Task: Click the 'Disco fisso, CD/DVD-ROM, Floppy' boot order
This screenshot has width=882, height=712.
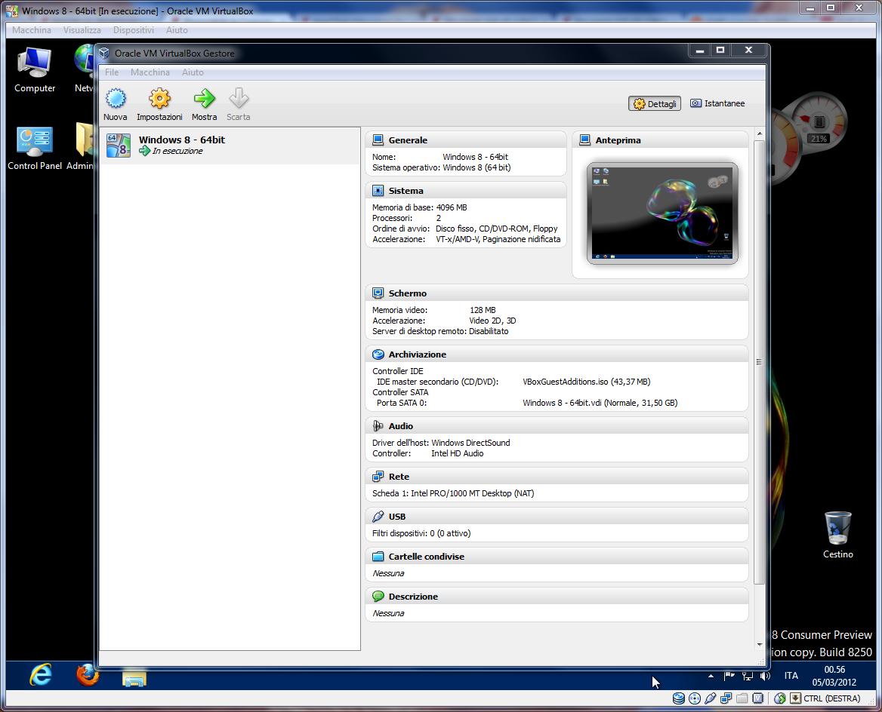Action: (497, 229)
